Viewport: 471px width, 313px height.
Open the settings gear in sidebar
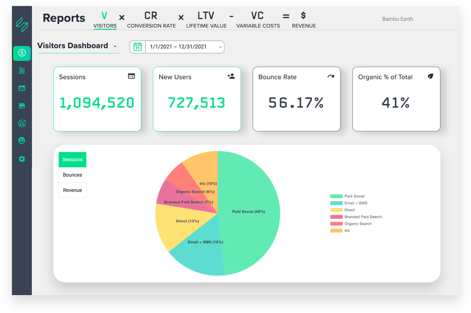pos(22,159)
